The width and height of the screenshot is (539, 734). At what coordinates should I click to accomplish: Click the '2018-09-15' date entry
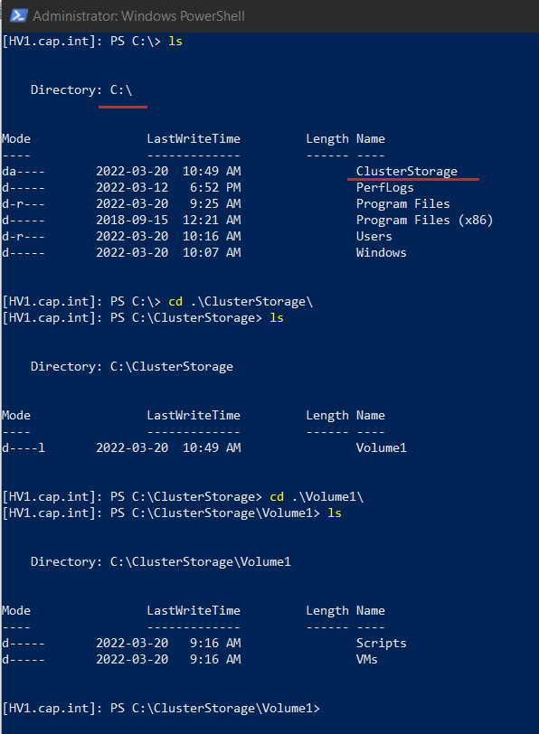[132, 220]
